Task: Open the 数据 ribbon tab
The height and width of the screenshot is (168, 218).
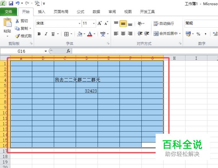Action: (x=96, y=12)
